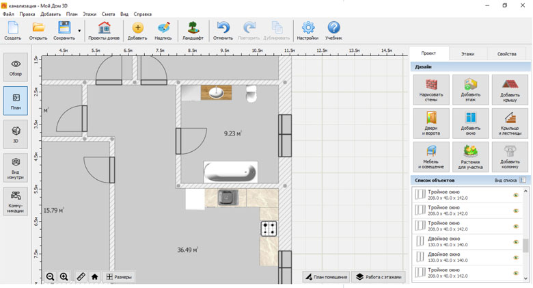
Task: Toggle eye icon of bottom Тройное окно
Action: click(516, 274)
